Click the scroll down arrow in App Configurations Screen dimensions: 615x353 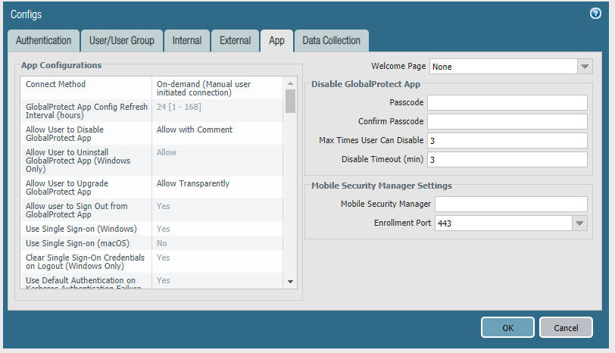[290, 282]
